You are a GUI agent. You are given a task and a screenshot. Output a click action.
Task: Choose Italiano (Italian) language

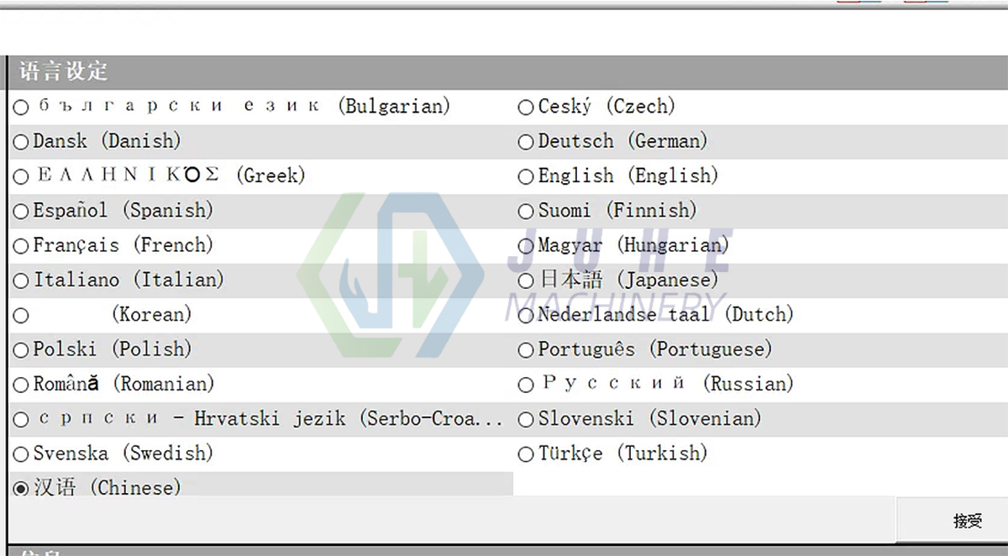coord(20,280)
